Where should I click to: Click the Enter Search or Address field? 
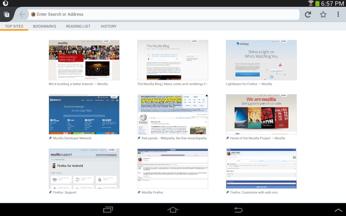(x=164, y=14)
